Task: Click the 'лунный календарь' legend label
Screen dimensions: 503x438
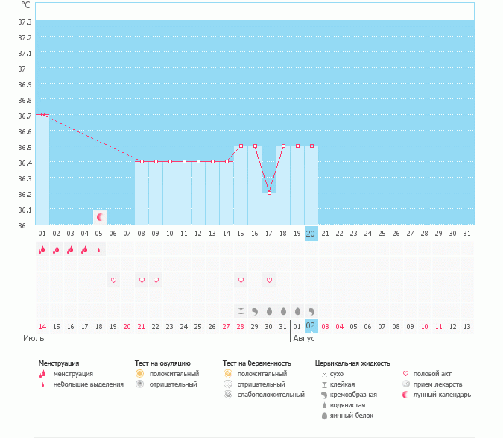Action: point(443,395)
